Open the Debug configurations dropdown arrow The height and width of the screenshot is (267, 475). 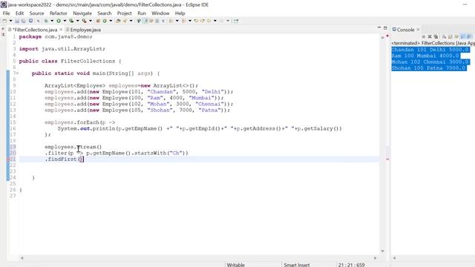click(52, 21)
